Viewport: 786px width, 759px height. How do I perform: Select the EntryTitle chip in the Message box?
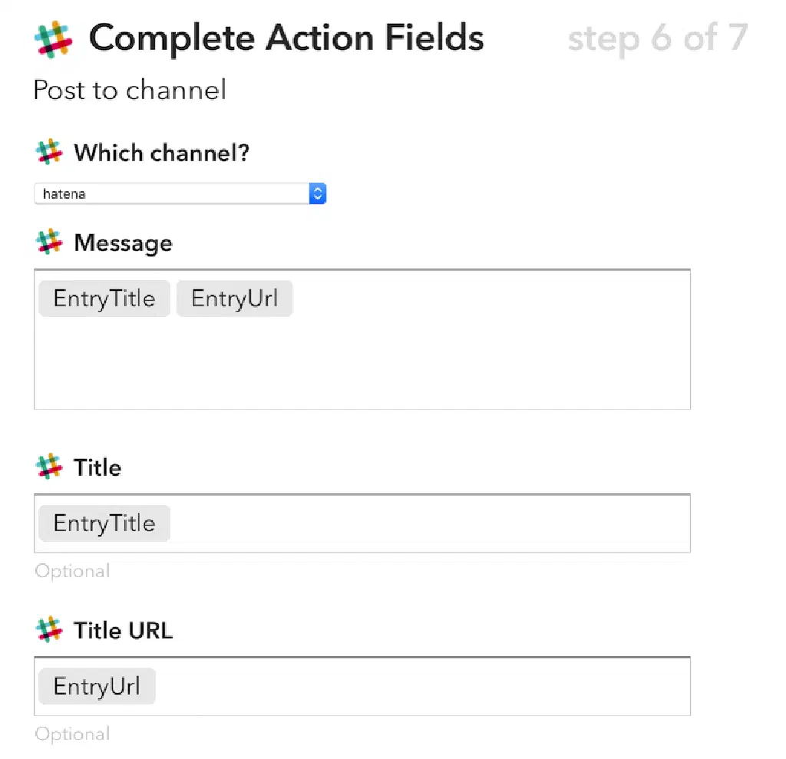(104, 299)
